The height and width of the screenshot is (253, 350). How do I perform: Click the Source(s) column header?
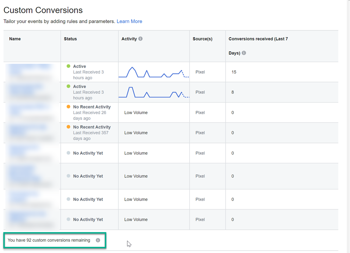202,39
